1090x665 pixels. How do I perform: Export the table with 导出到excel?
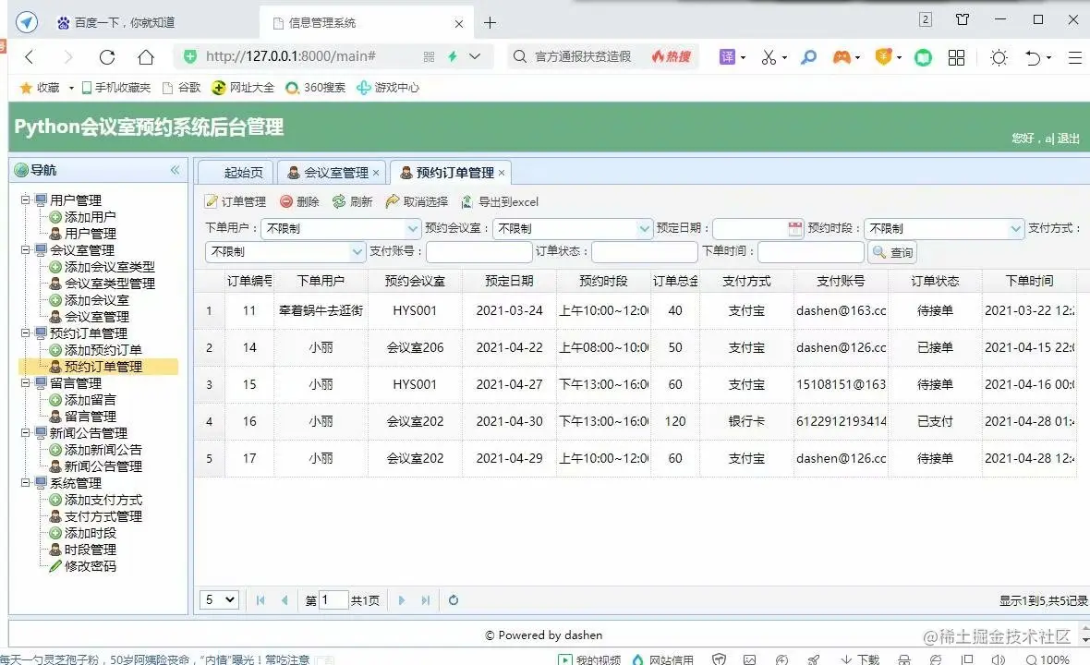point(500,201)
